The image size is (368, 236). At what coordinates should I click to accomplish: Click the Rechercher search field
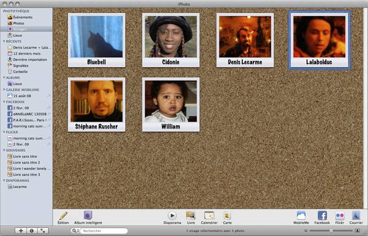(x=104, y=231)
